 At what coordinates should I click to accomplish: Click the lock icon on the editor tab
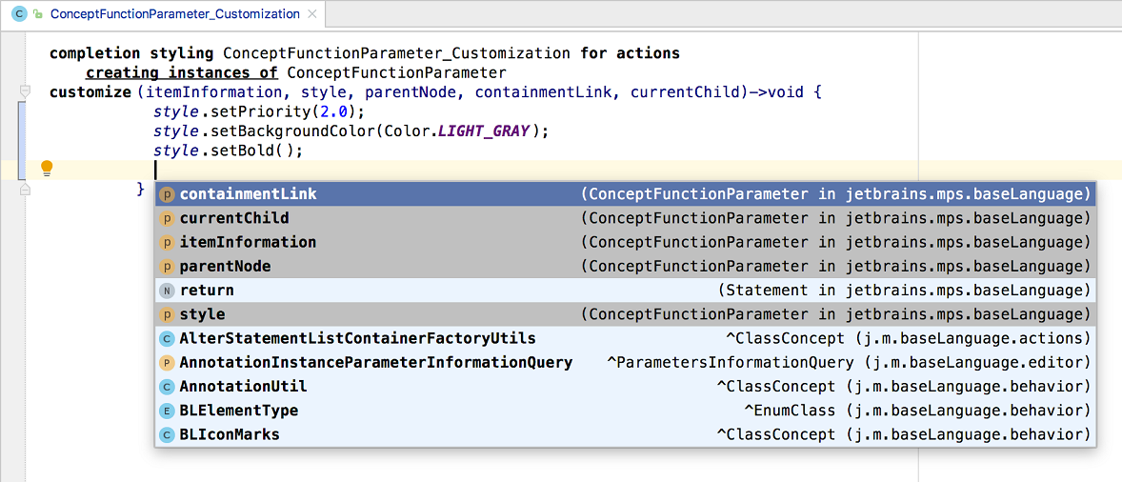(37, 14)
